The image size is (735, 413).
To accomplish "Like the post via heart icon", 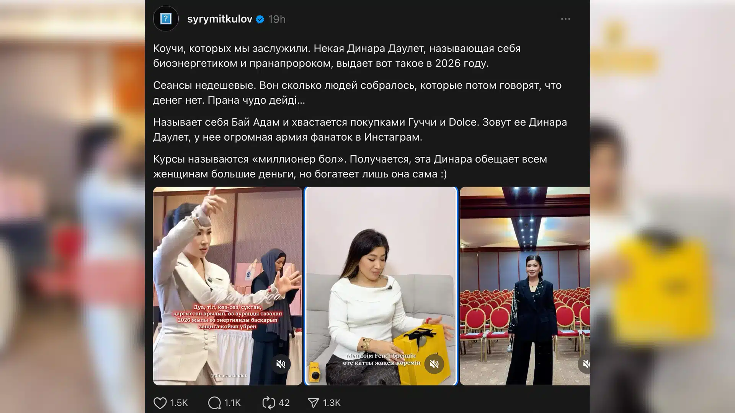I will pos(160,403).
